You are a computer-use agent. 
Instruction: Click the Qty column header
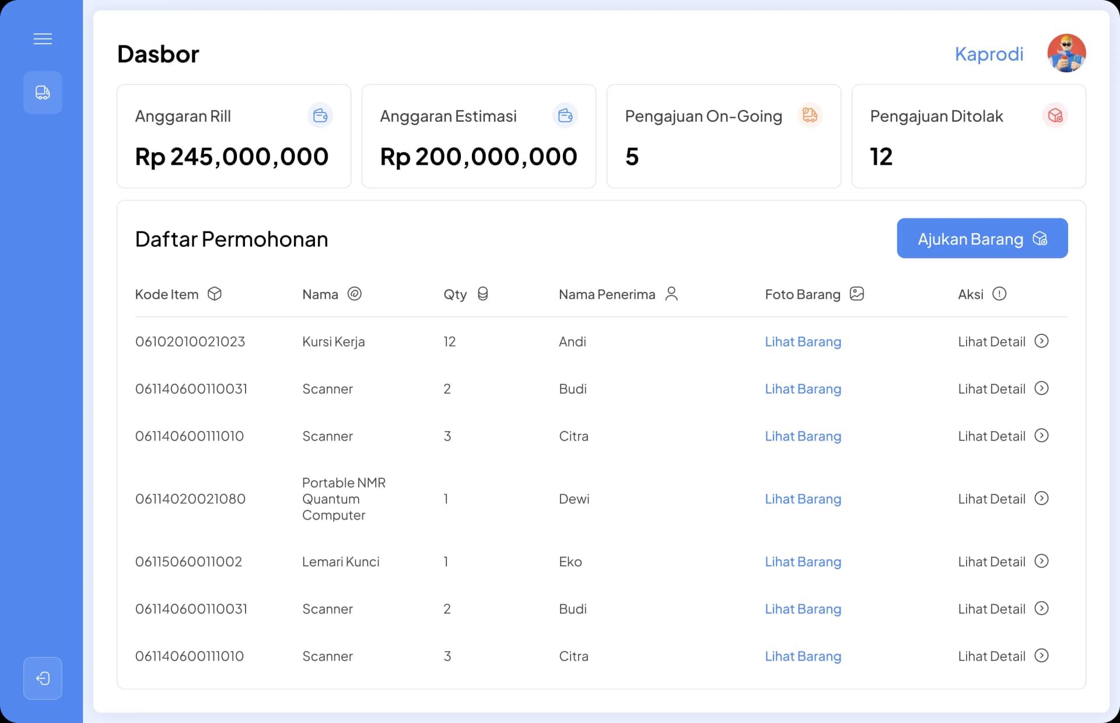(x=455, y=295)
